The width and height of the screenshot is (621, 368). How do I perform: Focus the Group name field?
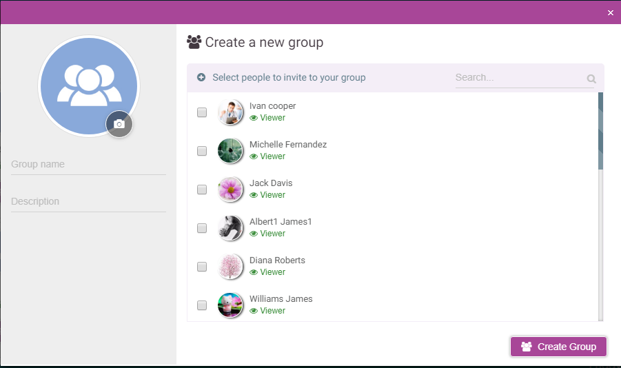click(x=88, y=165)
